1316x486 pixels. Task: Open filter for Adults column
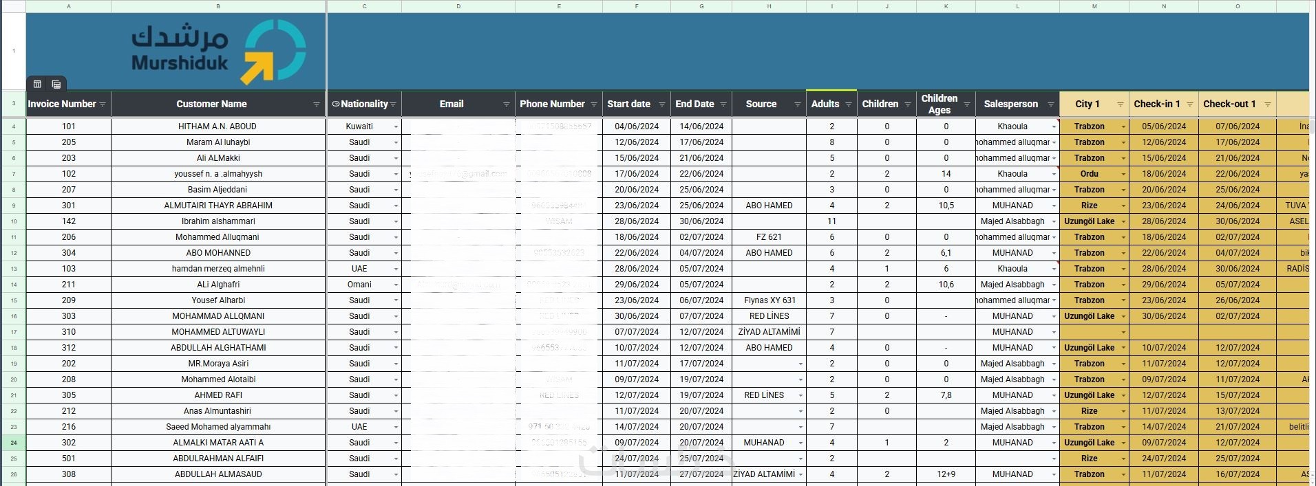(x=849, y=104)
